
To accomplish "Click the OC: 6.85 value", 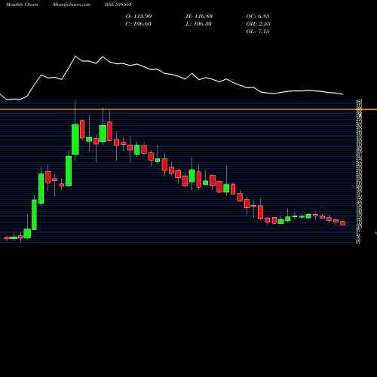I will [258, 17].
